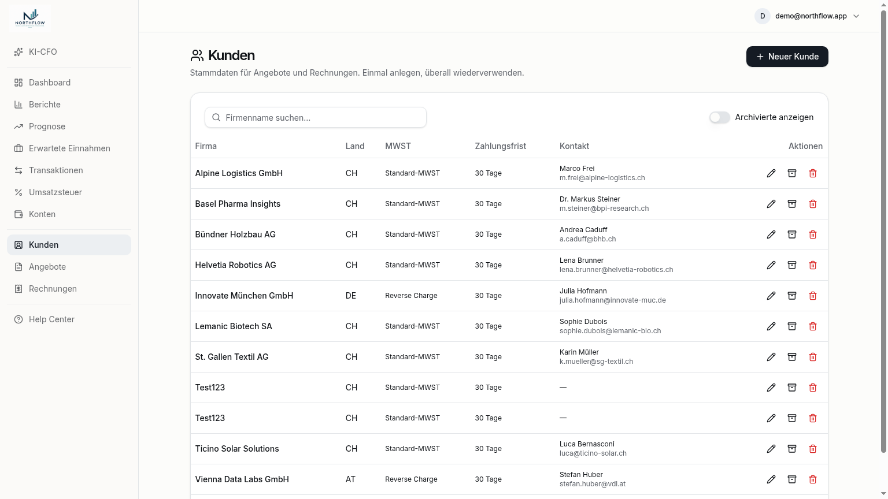Expand the demo@northflow.app account menu

pyautogui.click(x=808, y=16)
